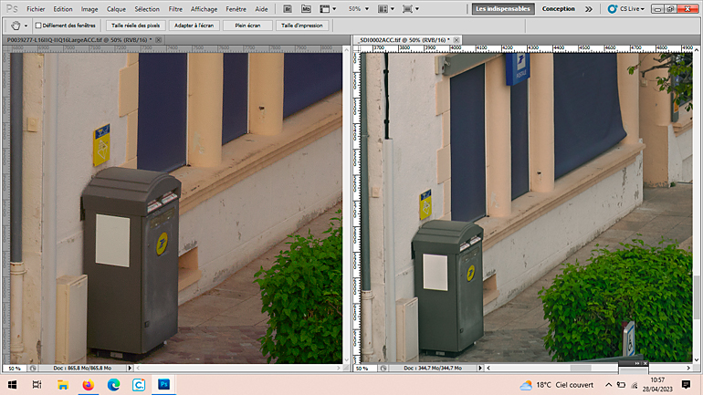
Task: Click right document status preview icon
Action: 383,369
